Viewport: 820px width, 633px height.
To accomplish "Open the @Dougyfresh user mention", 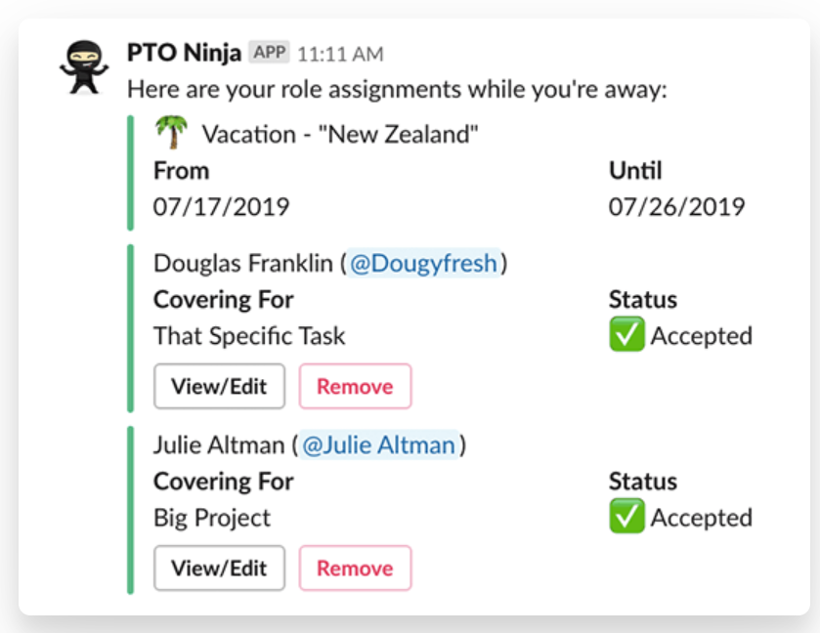I will (x=423, y=264).
